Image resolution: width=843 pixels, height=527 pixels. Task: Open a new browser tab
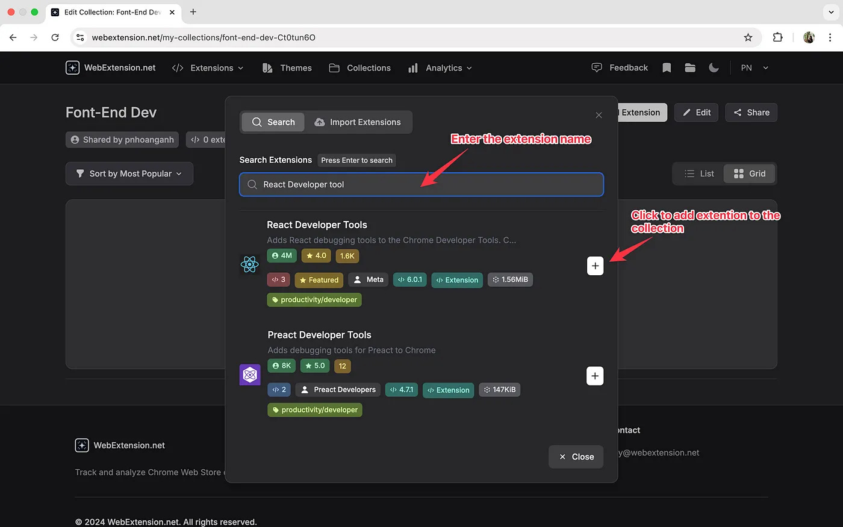pos(193,12)
